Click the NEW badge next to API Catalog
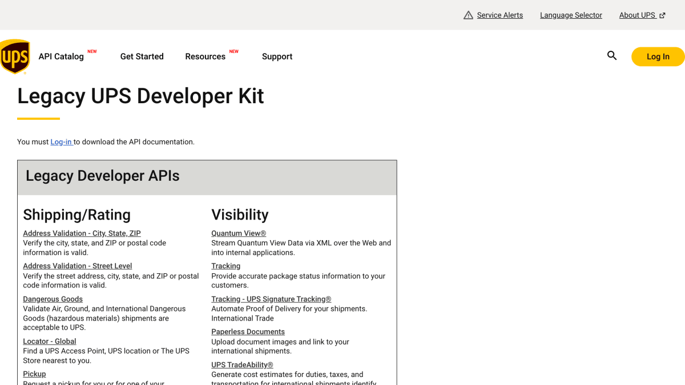Viewport: 685px width, 385px height. pos(92,51)
